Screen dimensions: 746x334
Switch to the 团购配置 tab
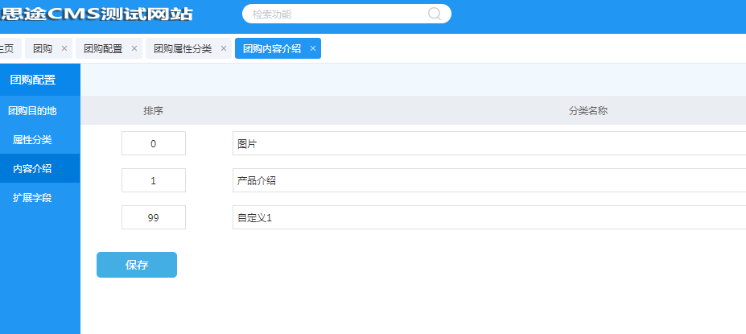[103, 49]
